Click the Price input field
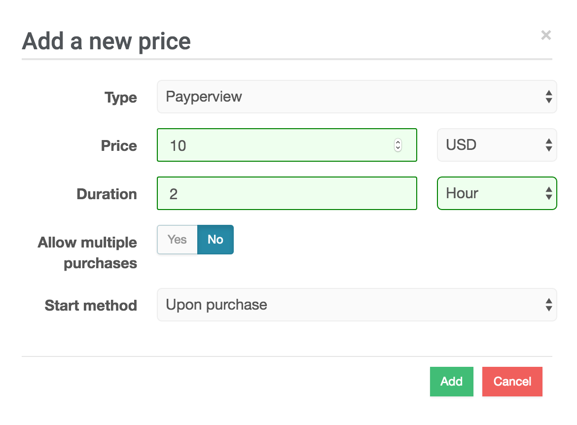 [x=287, y=145]
